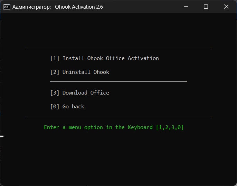Click the [2] option number marker
The height and width of the screenshot is (186, 237).
(x=55, y=72)
